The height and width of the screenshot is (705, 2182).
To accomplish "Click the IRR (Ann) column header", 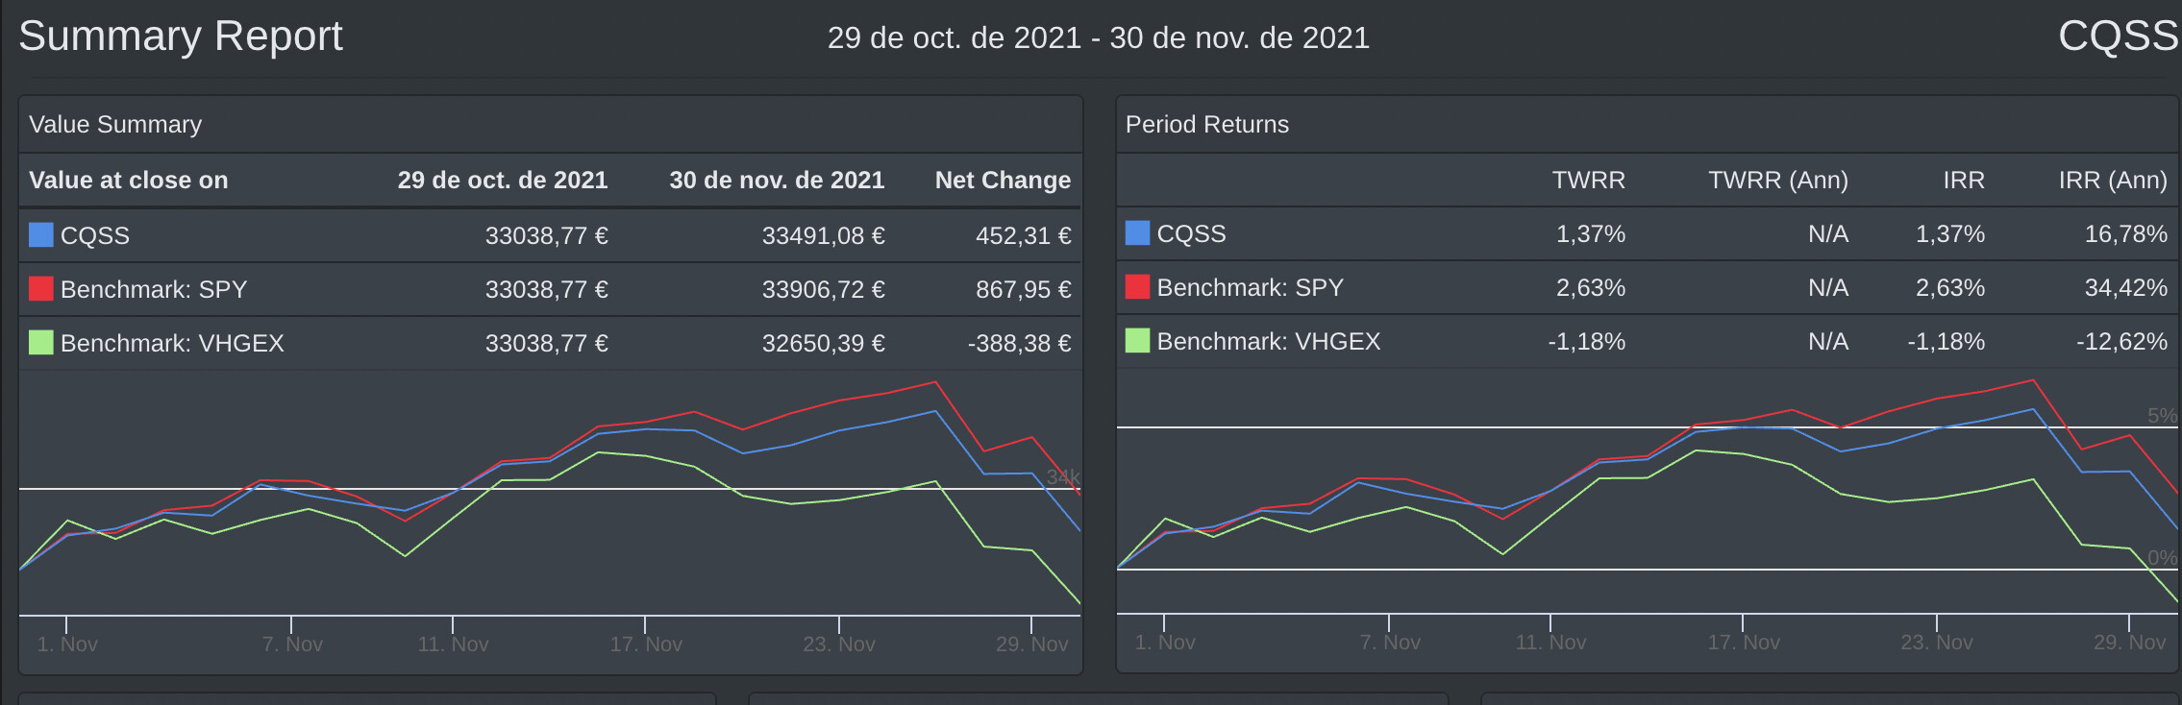I will 2112,180.
